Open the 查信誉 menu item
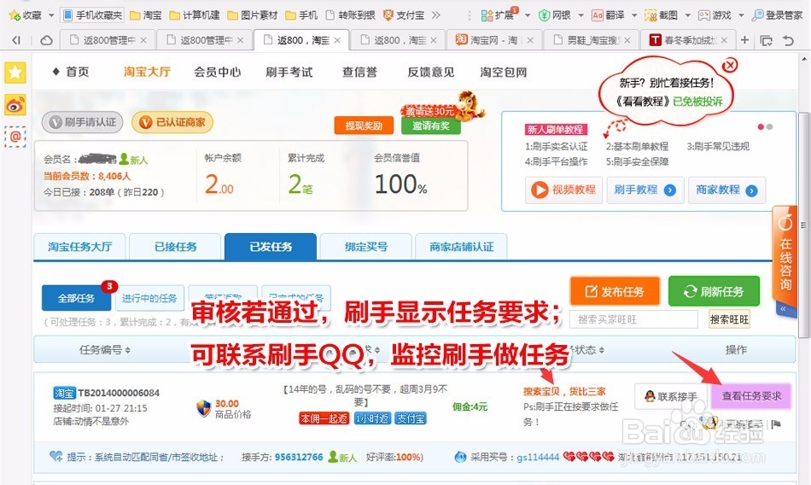811x485 pixels. pos(359,72)
